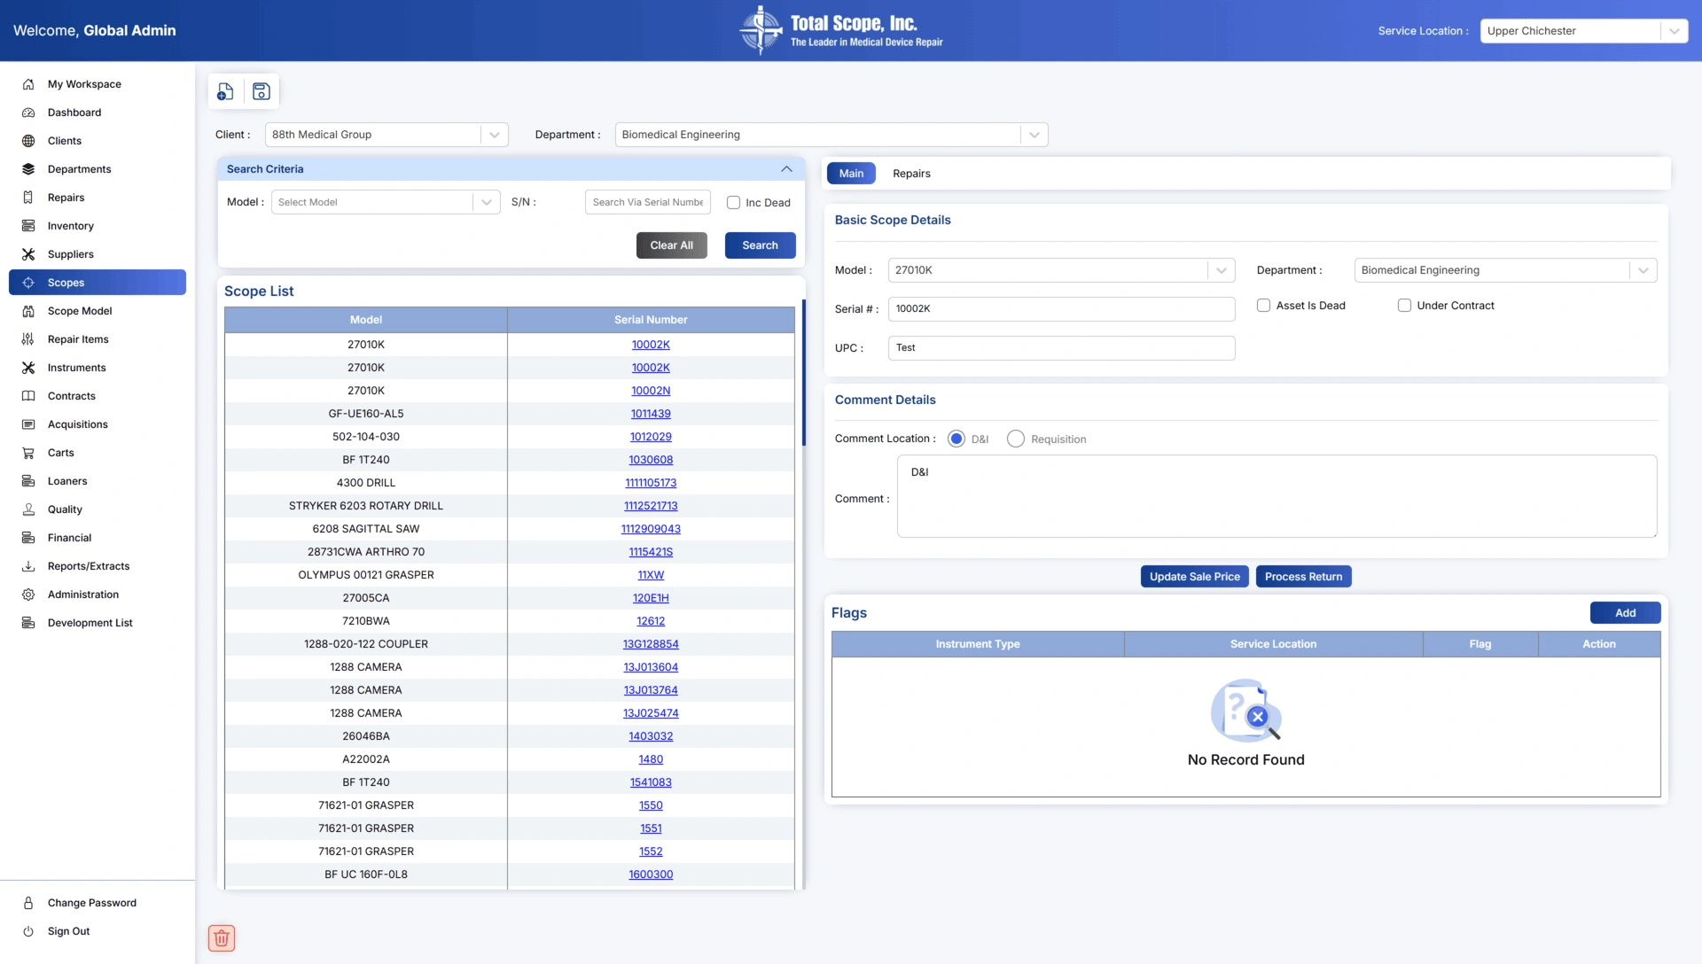Switch to the Repairs tab
Viewport: 1702px width, 964px height.
(911, 174)
